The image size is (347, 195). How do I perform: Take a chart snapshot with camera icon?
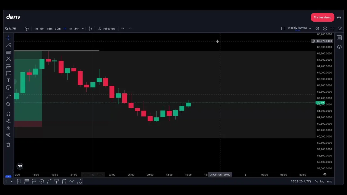[340, 29]
